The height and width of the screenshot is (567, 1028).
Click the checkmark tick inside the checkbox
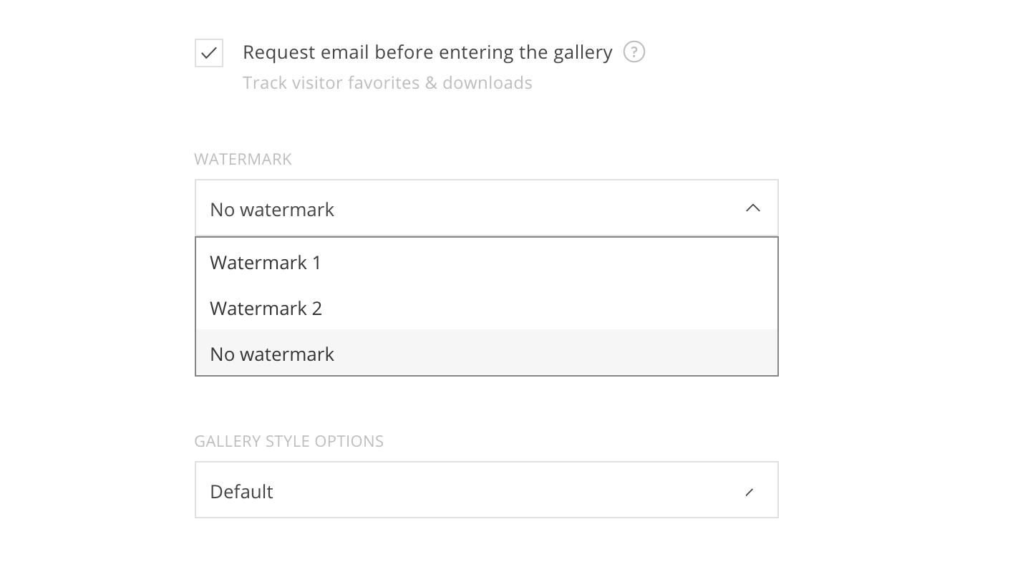pyautogui.click(x=209, y=53)
